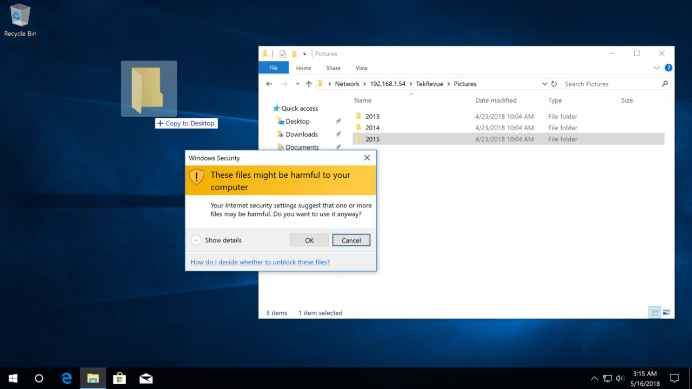Click the address bar folder icon
Image resolution: width=692 pixels, height=389 pixels.
click(320, 84)
